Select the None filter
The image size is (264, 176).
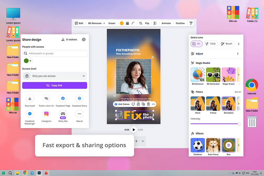coord(198,104)
